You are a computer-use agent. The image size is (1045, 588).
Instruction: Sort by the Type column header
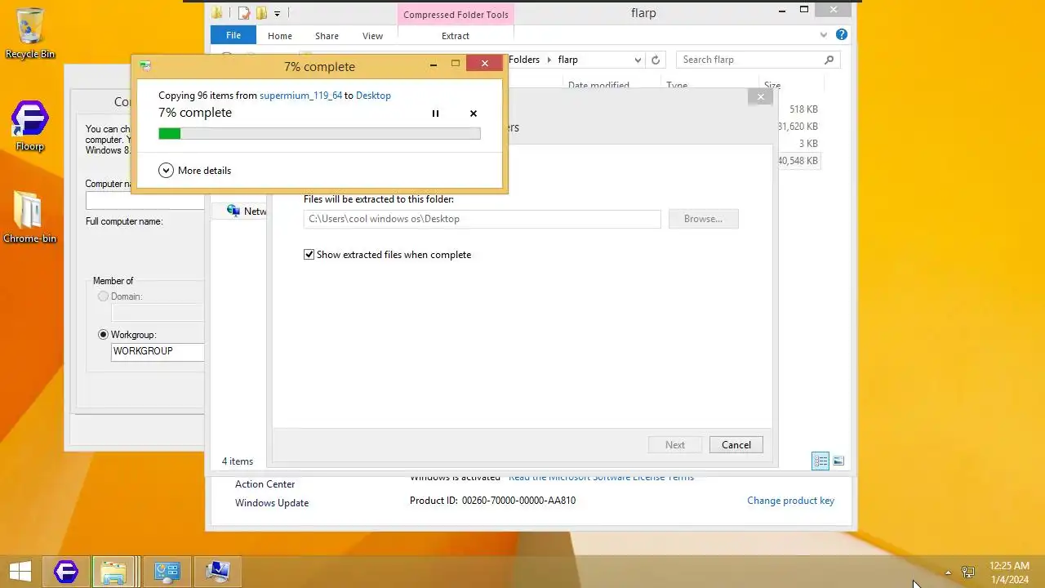[x=677, y=85]
